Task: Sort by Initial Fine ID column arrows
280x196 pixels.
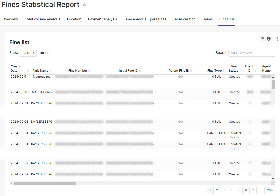Action: [140, 71]
